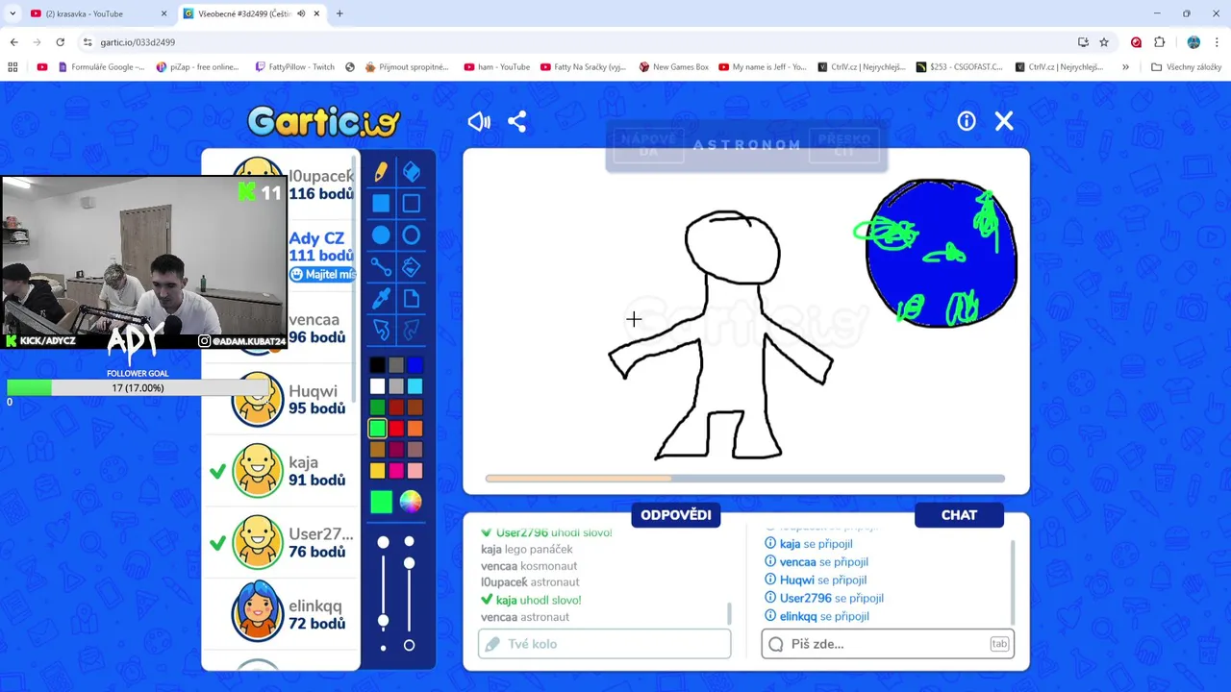Select the paint bucket fill tool
This screenshot has height=692, width=1231.
[411, 267]
